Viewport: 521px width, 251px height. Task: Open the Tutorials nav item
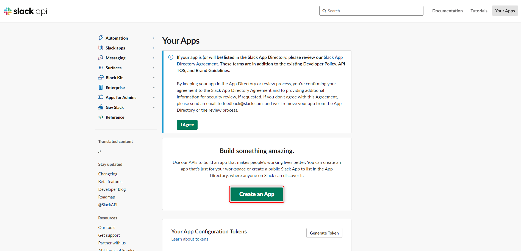tap(479, 11)
